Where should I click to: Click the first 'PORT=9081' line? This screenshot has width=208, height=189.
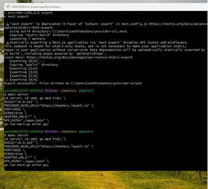[x=14, y=109]
